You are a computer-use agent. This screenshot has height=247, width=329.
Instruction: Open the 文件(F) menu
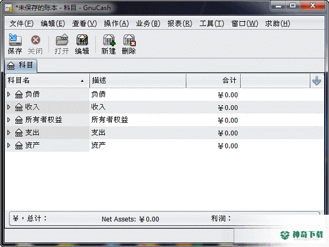tap(21, 24)
